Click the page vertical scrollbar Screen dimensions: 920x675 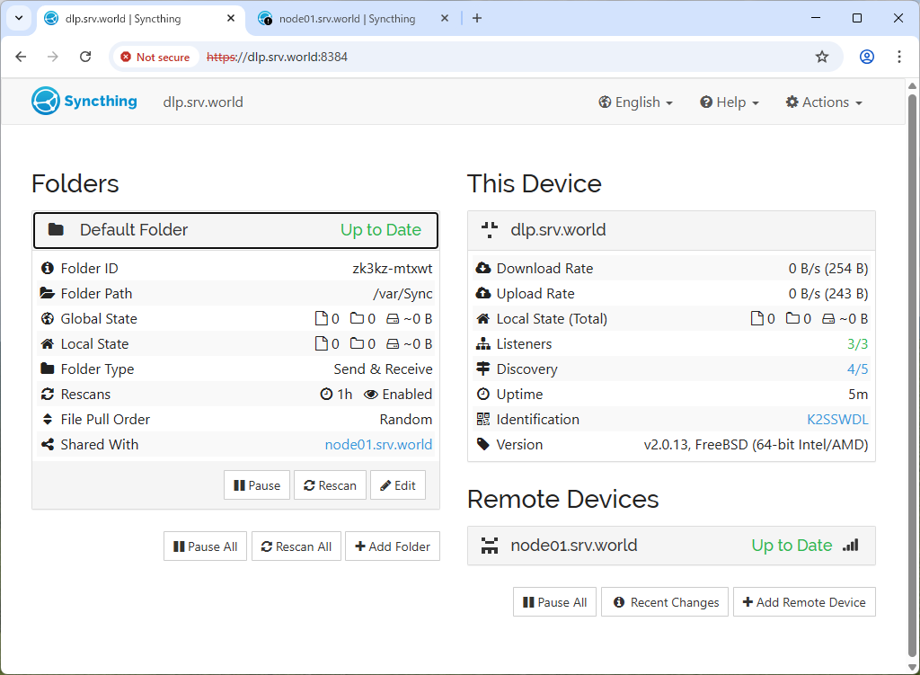(913, 360)
